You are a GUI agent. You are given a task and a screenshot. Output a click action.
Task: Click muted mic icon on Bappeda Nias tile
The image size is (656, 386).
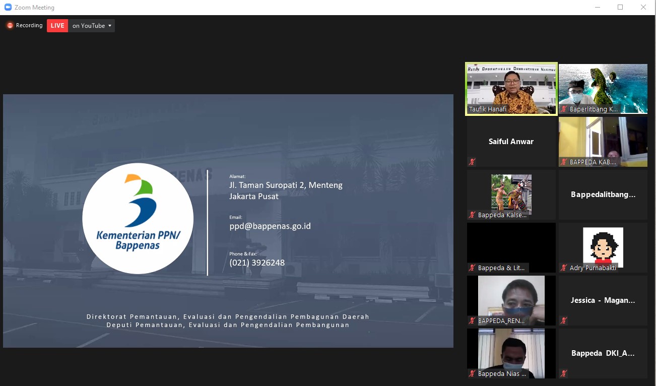[472, 374]
